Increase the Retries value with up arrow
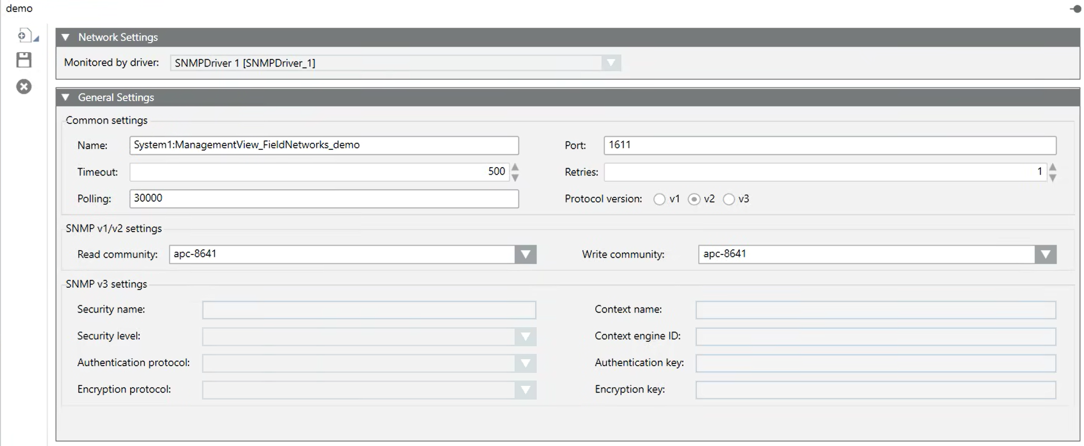Image resolution: width=1084 pixels, height=446 pixels. 1053,167
